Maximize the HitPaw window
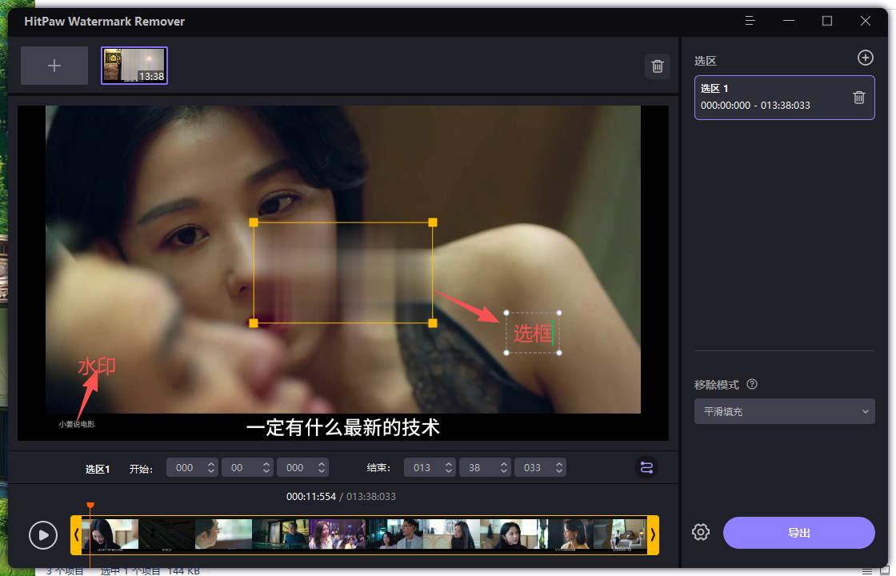 click(x=827, y=21)
